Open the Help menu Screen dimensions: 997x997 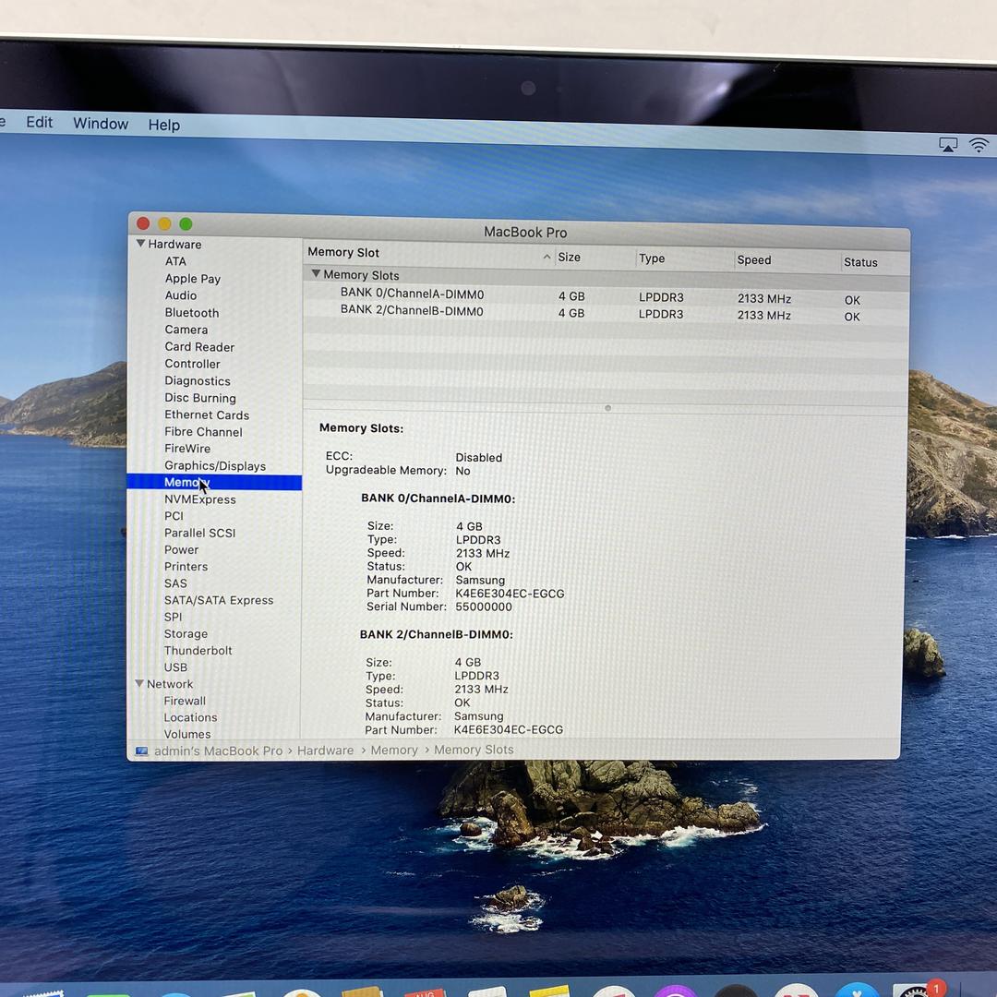[164, 125]
